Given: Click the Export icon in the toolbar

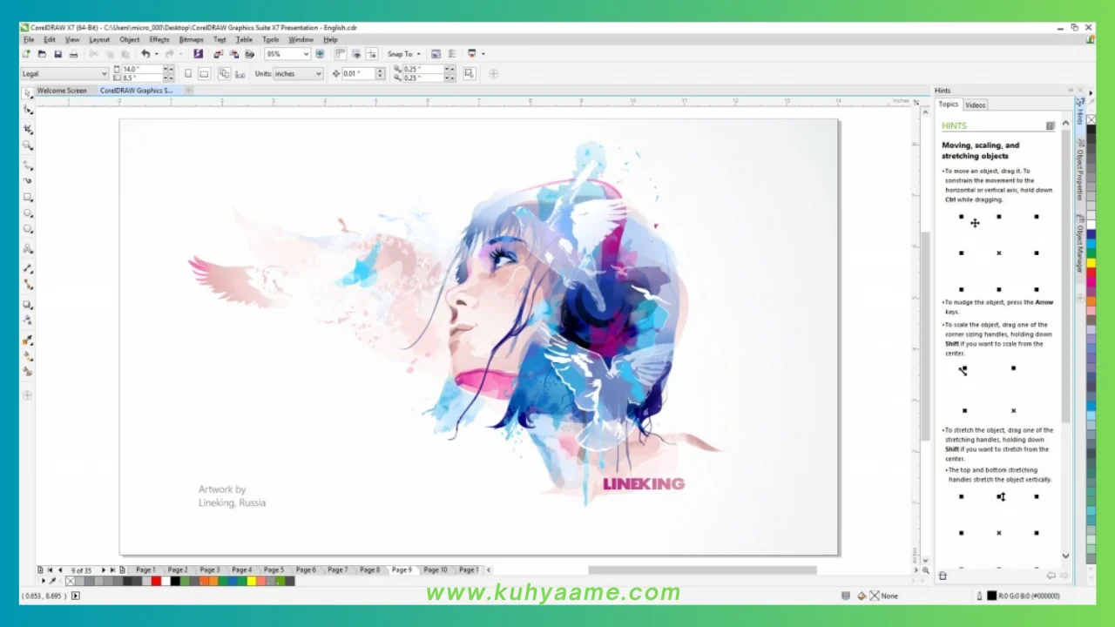Looking at the screenshot, I should (233, 54).
